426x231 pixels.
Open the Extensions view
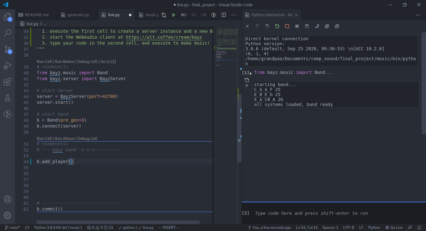coord(7,82)
